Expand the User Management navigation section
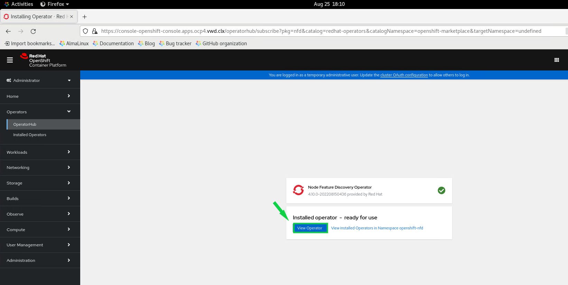Viewport: 568px width, 285px height. tap(40, 245)
